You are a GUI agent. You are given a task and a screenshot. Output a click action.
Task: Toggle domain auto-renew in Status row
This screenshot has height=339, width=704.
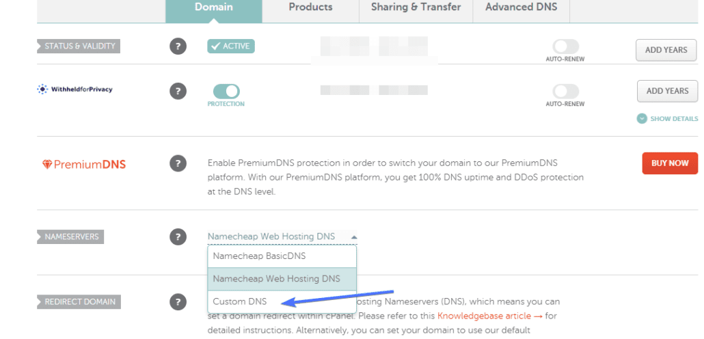[x=565, y=46]
